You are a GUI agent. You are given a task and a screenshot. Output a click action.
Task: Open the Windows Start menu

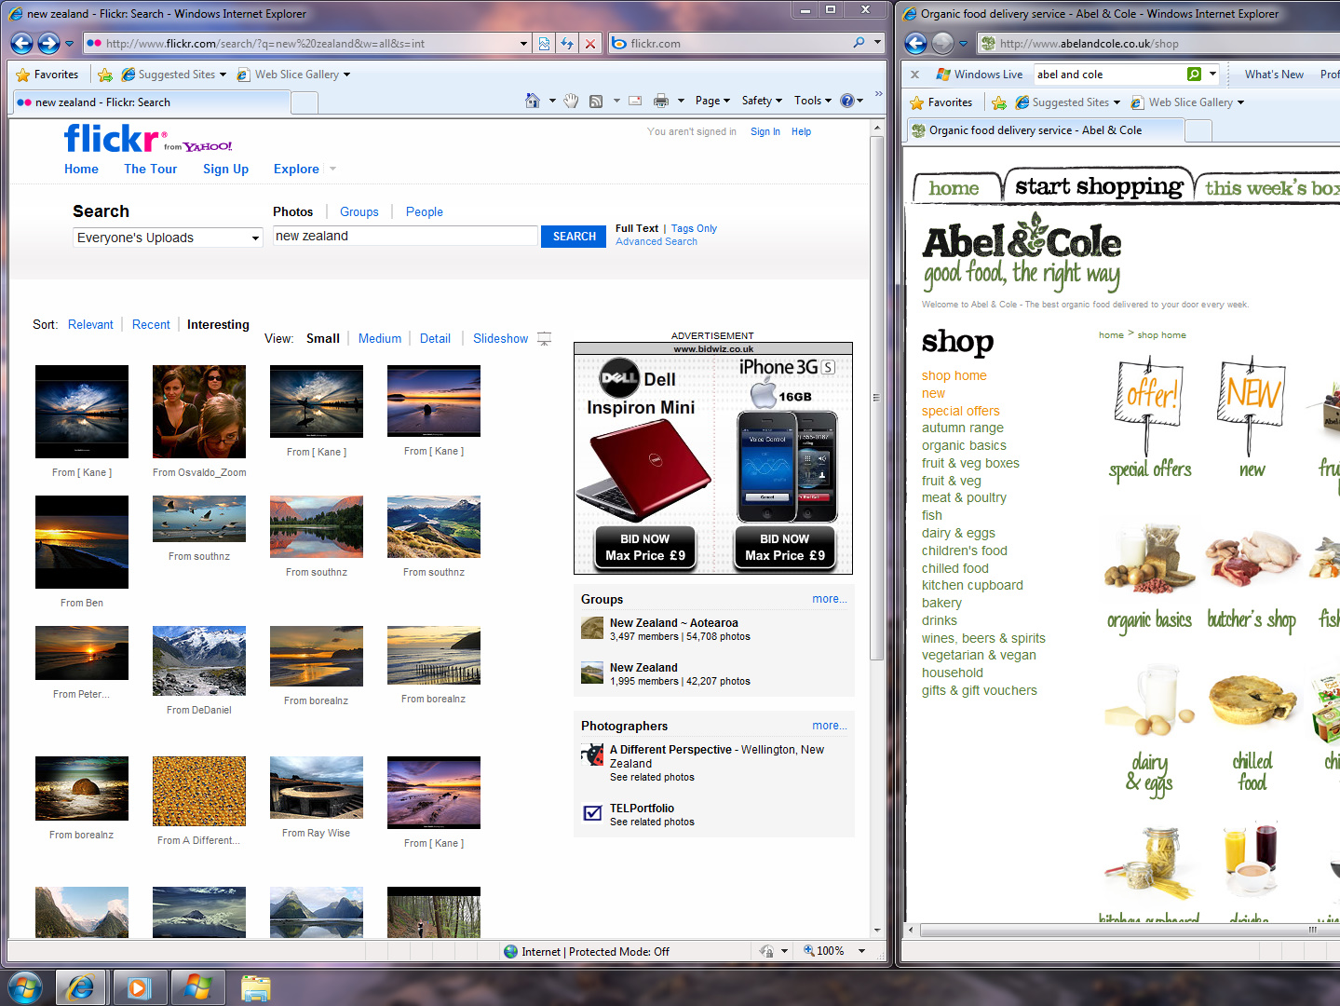(x=24, y=986)
